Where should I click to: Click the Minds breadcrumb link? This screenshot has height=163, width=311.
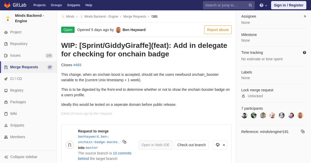pos(70,17)
